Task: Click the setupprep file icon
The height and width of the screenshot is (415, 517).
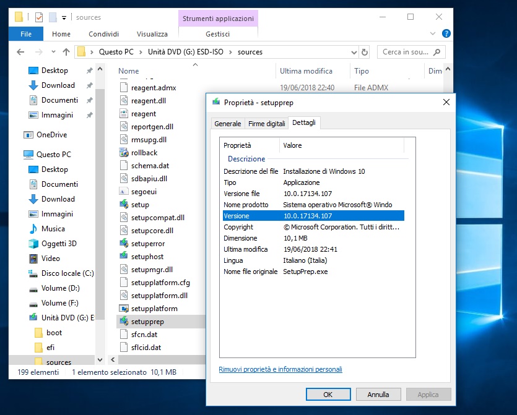Action: click(x=124, y=322)
